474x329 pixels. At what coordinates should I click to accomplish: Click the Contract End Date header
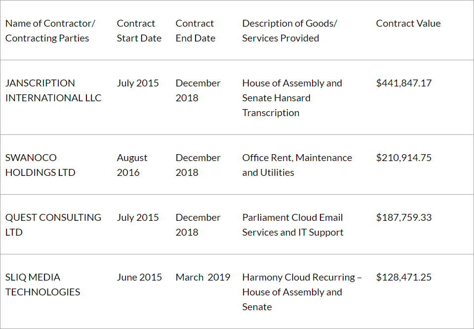(196, 31)
